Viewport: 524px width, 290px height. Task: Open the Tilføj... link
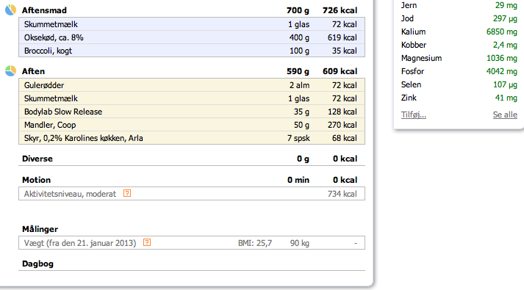coord(413,115)
